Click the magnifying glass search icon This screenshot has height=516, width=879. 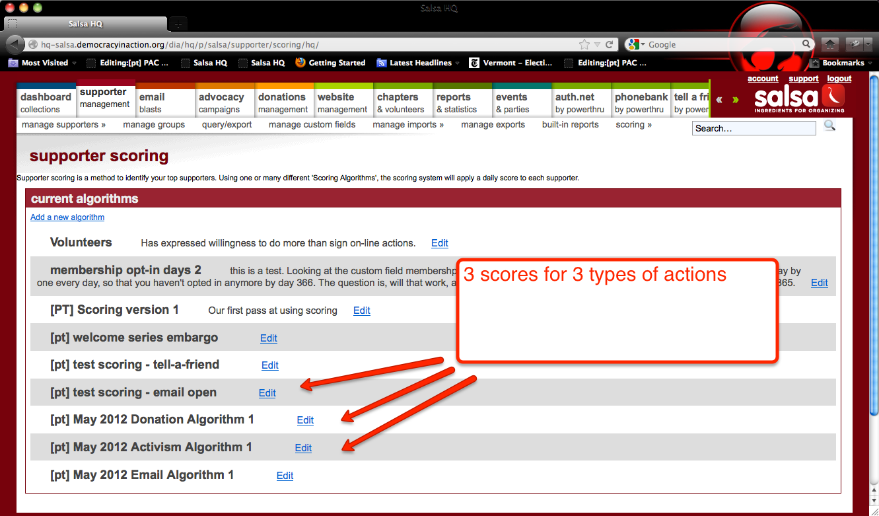click(x=829, y=126)
